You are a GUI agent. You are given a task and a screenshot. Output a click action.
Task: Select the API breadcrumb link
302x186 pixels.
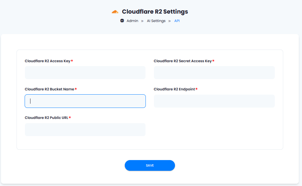pos(177,21)
